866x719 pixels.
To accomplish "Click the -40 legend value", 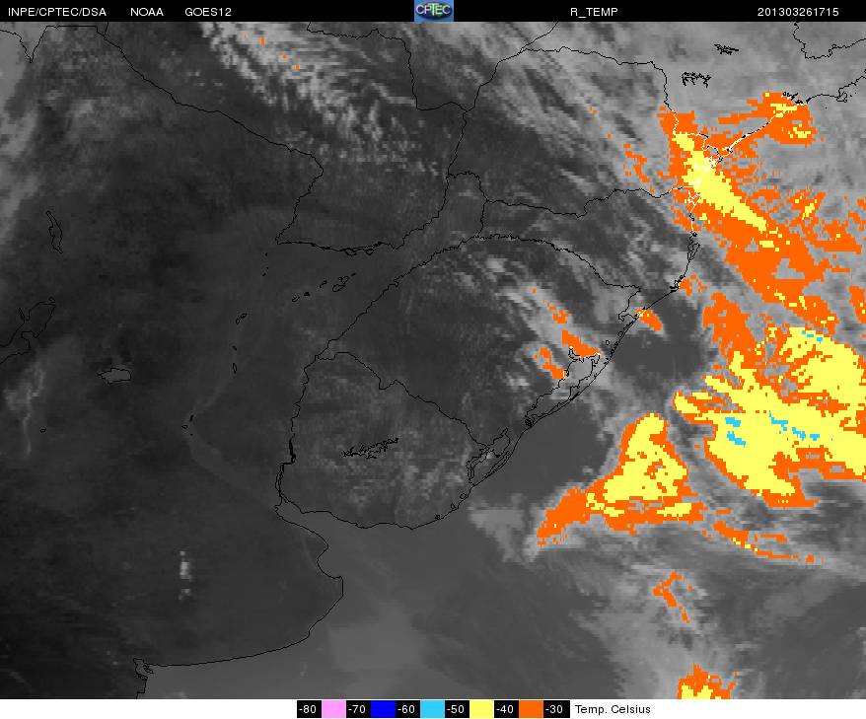I will point(506,709).
